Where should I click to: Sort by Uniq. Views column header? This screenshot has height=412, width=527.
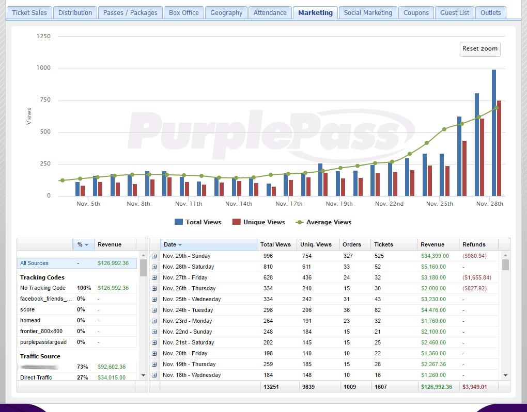click(x=318, y=244)
